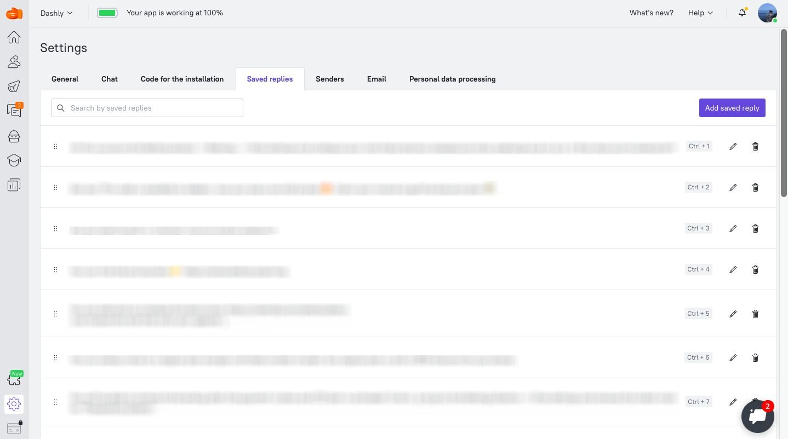Open the user profile avatar menu

[767, 13]
